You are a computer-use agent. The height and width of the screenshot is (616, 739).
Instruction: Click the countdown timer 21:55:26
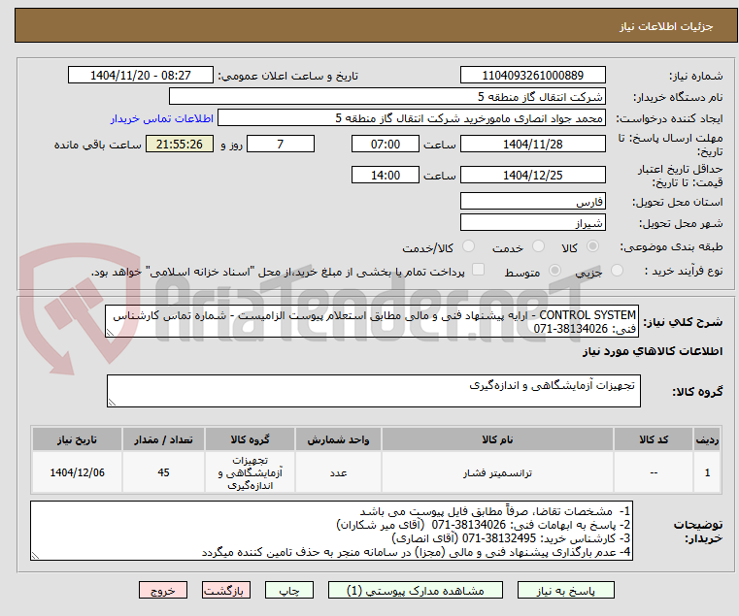[180, 145]
